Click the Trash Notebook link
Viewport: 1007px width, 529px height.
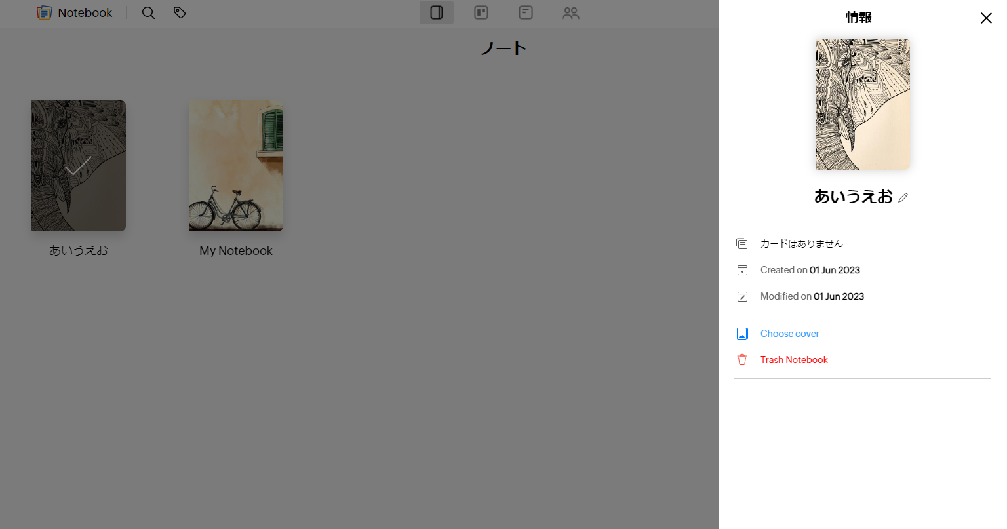(794, 359)
